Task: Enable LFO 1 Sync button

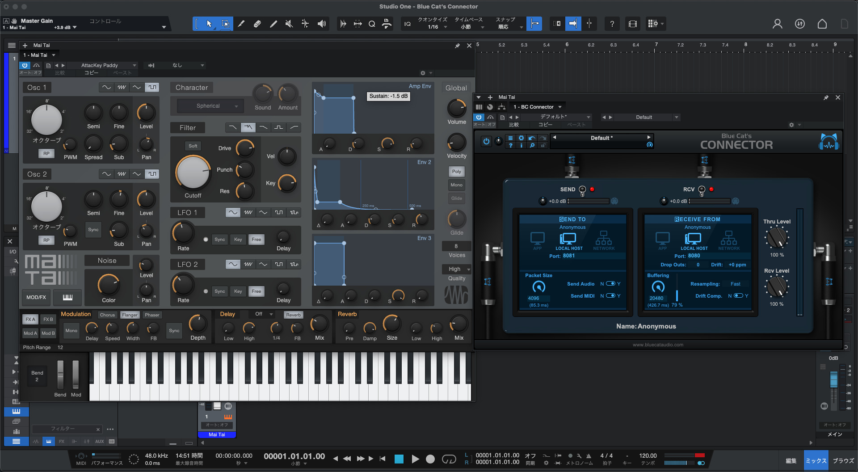Action: (x=220, y=240)
